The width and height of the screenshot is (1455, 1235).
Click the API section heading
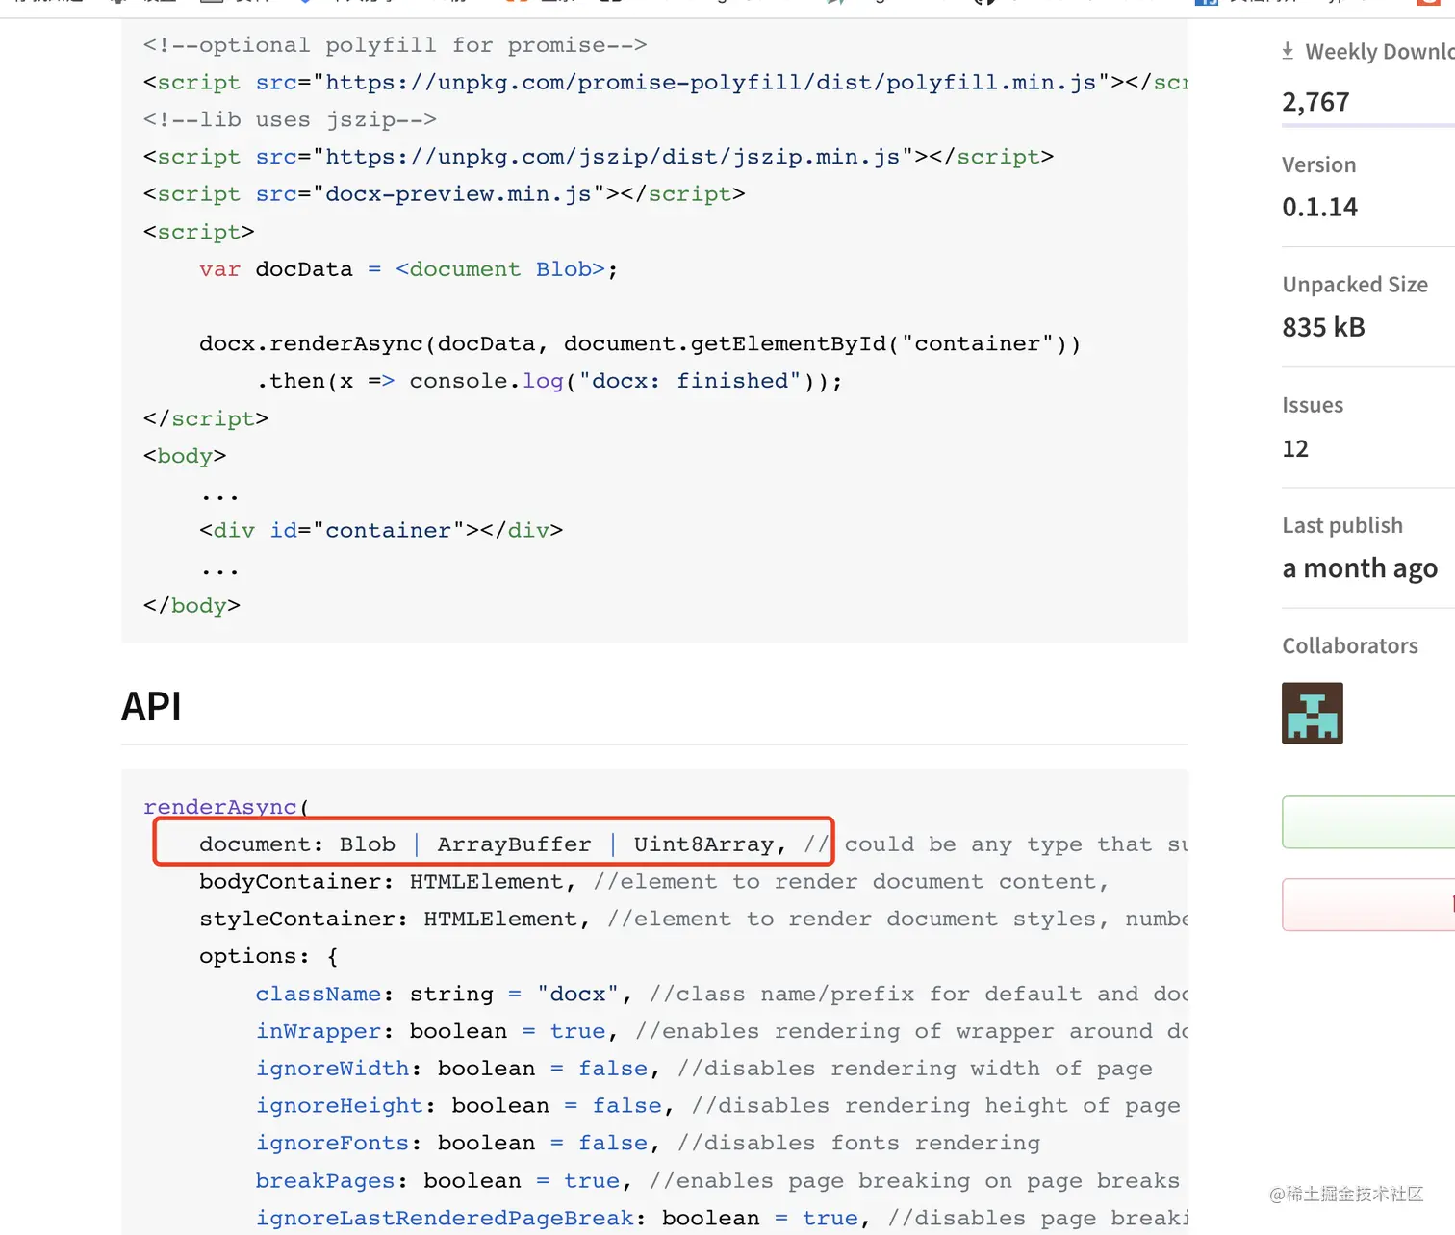tap(151, 707)
